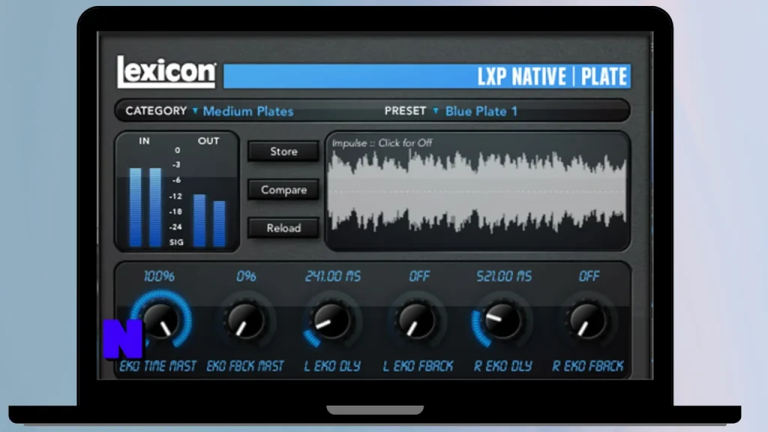Click the OUT level meter bars

(209, 220)
